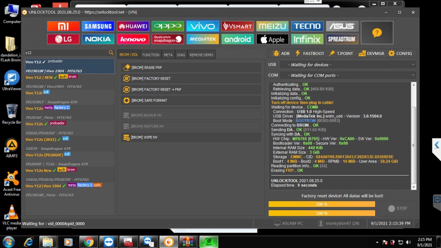The width and height of the screenshot is (441, 248).
Task: Run [BROM] FACTORY RESET + FRP
Action: pyautogui.click(x=191, y=90)
